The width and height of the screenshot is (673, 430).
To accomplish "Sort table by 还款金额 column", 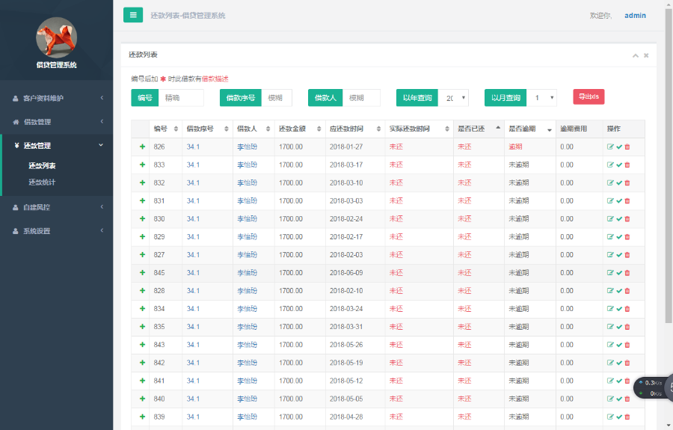I will (x=300, y=129).
